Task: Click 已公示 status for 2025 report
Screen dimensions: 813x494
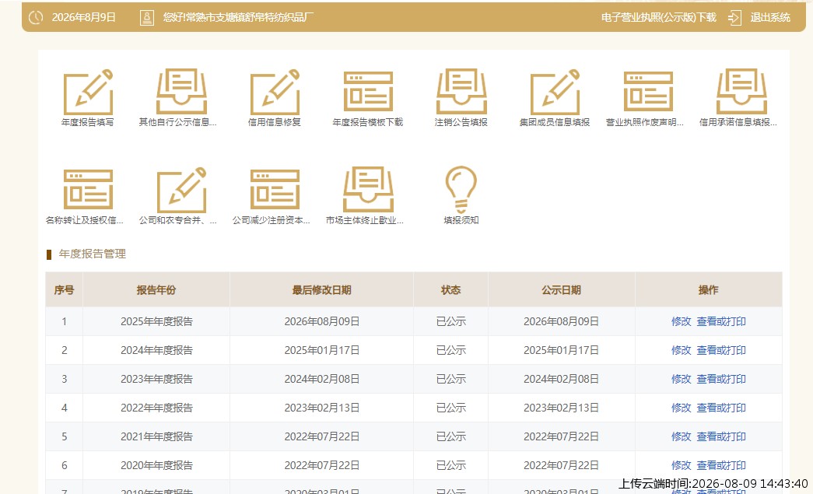Action: (x=450, y=321)
